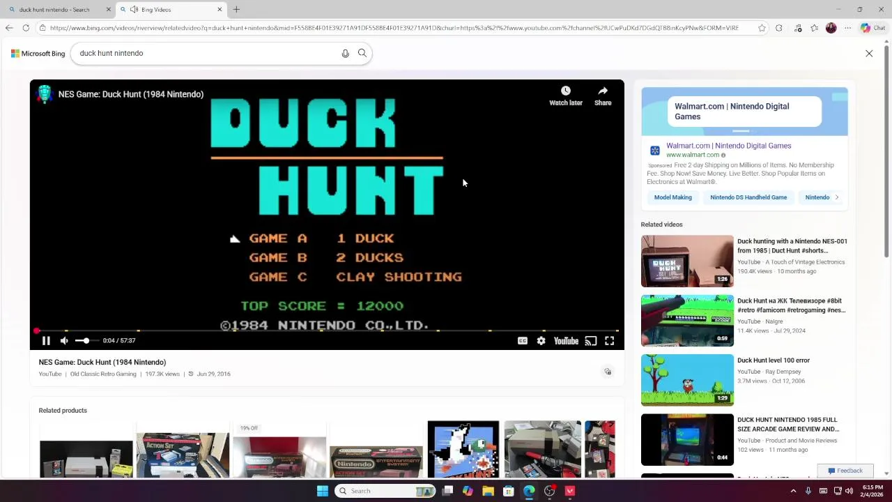Click the 1:26 related video thumbnail
Image resolution: width=892 pixels, height=502 pixels.
point(687,261)
